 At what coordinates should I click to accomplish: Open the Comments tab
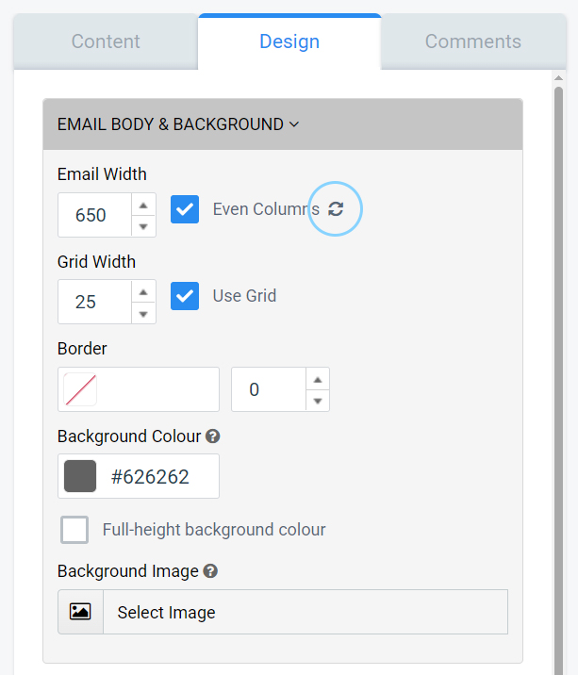(x=473, y=41)
